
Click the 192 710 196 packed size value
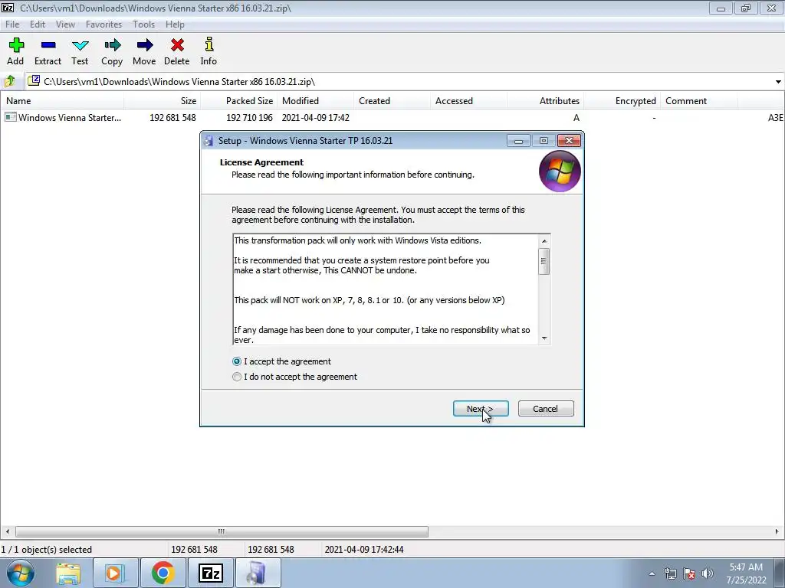click(x=249, y=117)
